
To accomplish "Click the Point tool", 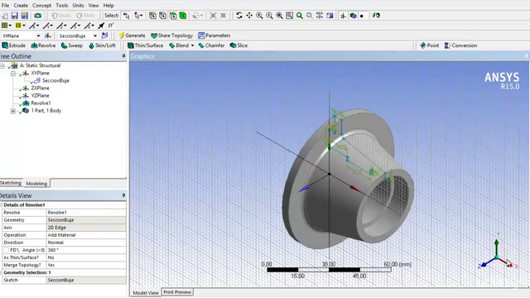I will pos(430,46).
